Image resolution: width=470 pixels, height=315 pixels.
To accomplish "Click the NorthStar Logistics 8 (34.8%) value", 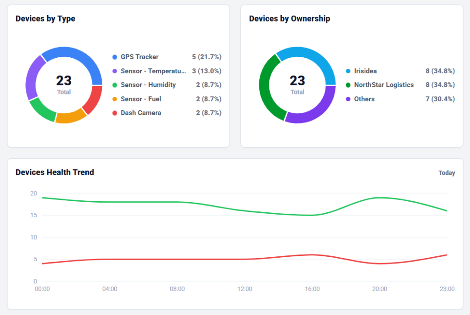I will tap(440, 85).
